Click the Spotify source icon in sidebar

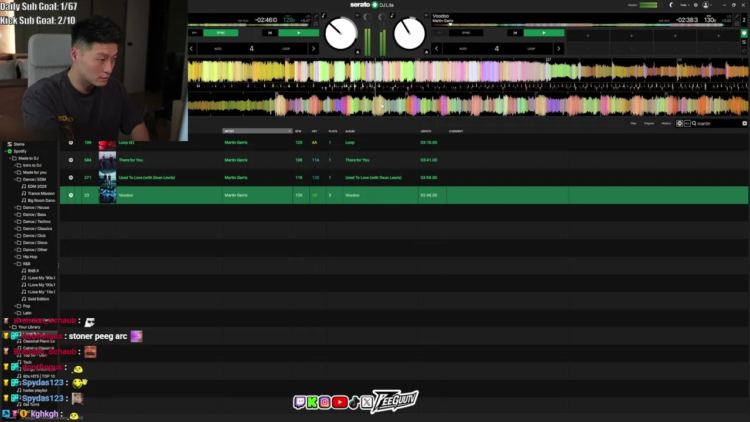(x=9, y=151)
